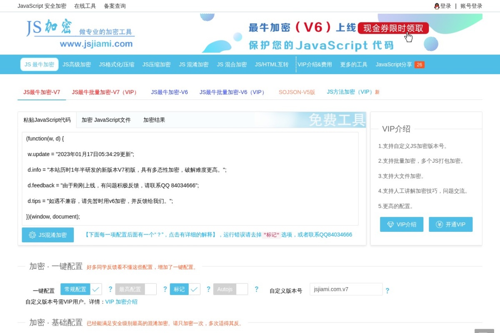This screenshot has height=333, width=500.
Task: Click the diamond icon in VIP介绍 button
Action: tap(390, 224)
